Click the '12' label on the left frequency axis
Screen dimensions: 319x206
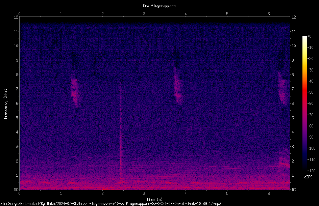(16, 17)
